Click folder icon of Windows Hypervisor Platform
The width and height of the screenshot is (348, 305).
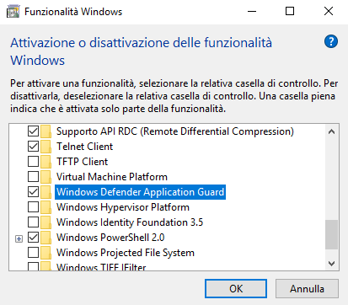pos(46,207)
